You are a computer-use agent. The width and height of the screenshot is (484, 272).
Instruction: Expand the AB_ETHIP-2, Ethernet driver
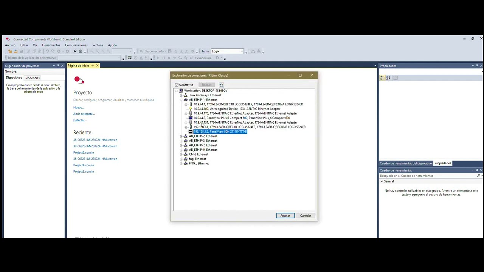(x=181, y=136)
